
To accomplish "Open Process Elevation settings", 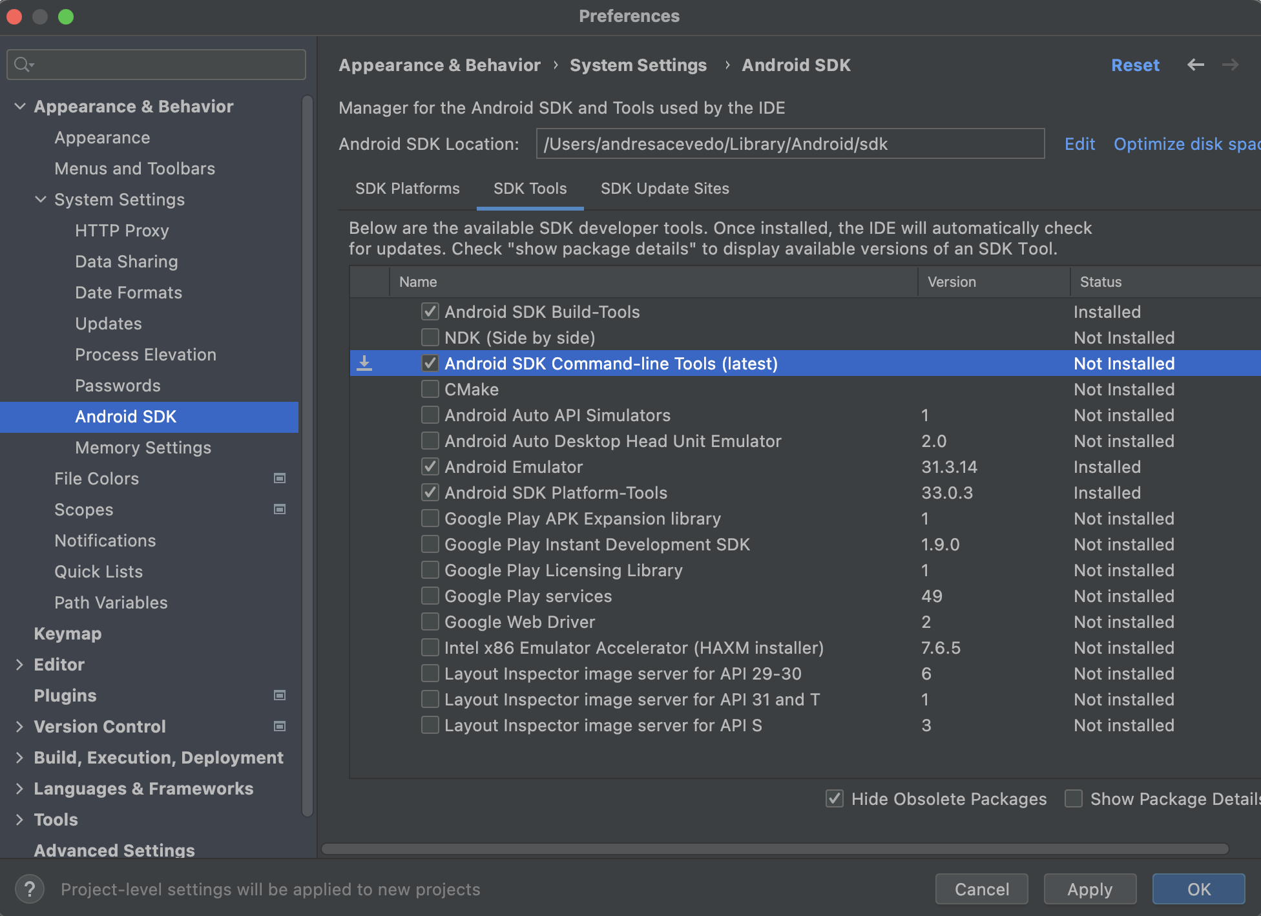I will click(x=146, y=355).
